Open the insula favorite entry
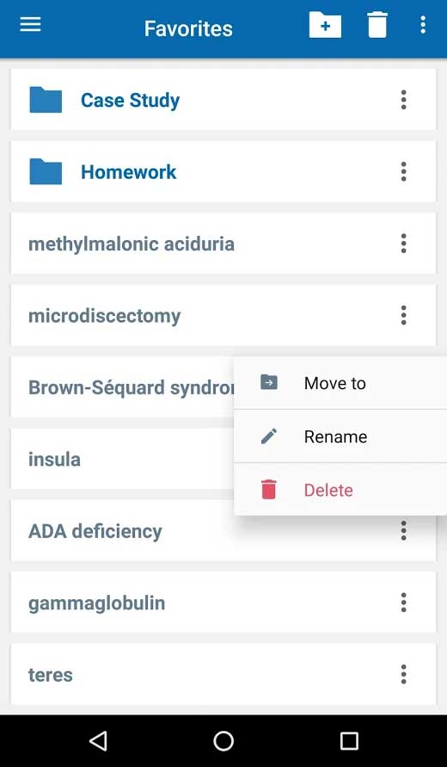The width and height of the screenshot is (447, 767). tap(122, 460)
